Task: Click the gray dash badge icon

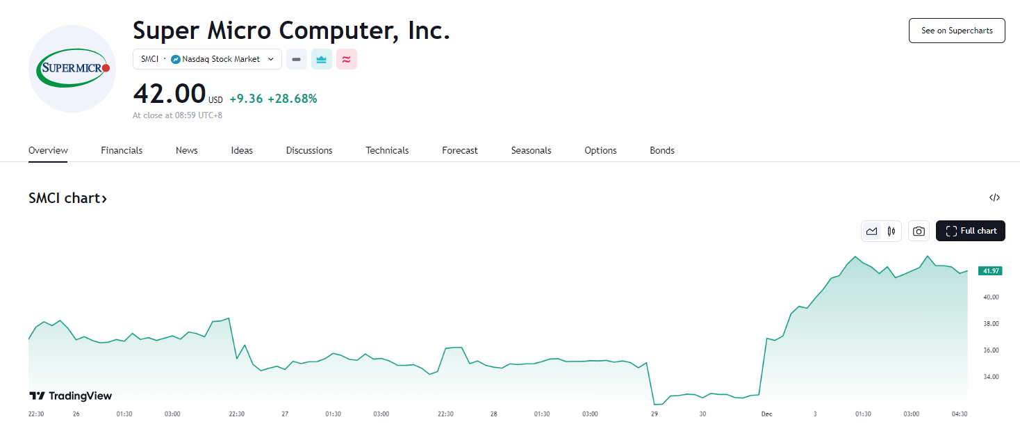Action: [297, 60]
